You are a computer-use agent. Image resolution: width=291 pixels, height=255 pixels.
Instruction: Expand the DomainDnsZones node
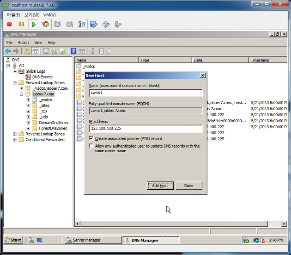coord(28,123)
